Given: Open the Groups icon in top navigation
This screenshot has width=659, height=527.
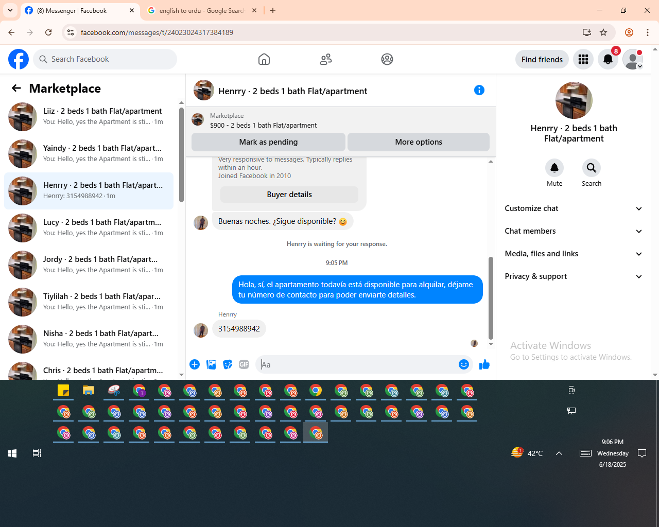Looking at the screenshot, I should point(387,59).
